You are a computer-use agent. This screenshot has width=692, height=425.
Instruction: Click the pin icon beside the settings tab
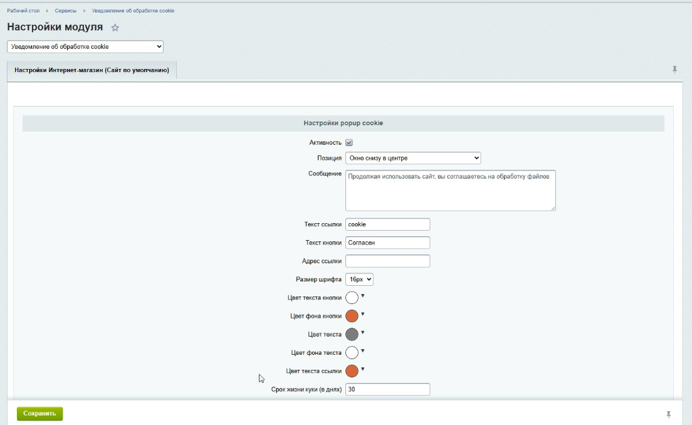point(675,69)
